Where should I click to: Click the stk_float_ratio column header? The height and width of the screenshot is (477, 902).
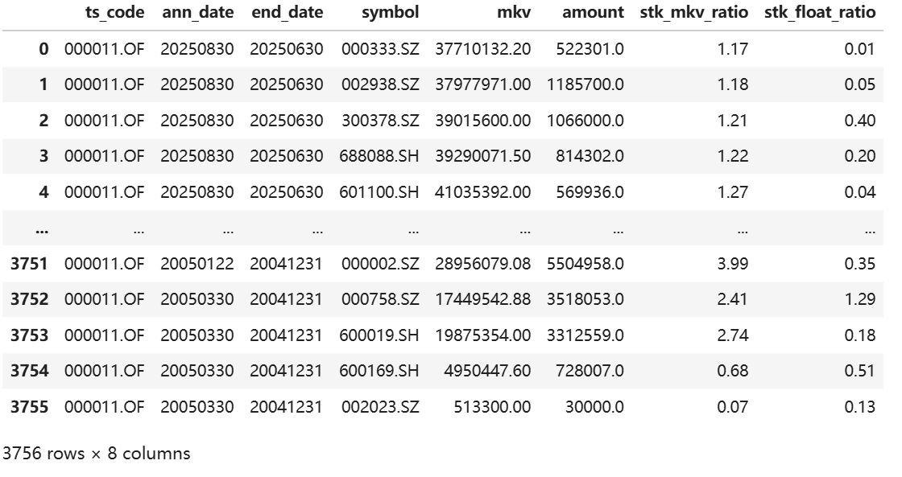point(817,13)
